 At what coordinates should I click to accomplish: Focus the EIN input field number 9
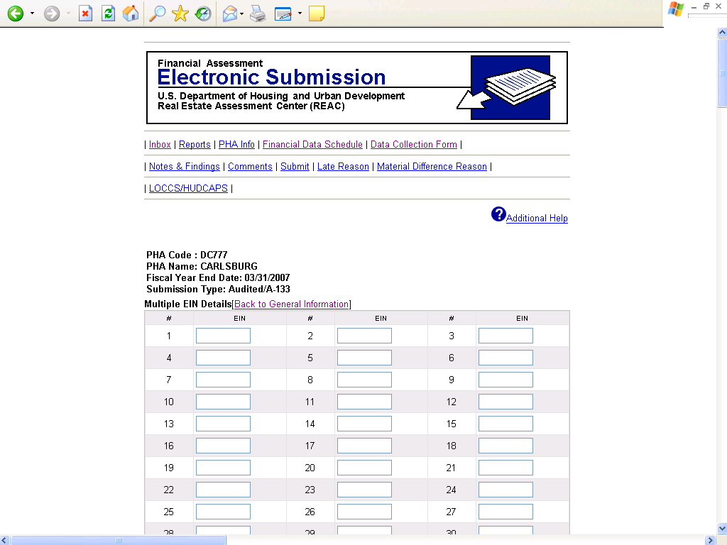coord(505,380)
